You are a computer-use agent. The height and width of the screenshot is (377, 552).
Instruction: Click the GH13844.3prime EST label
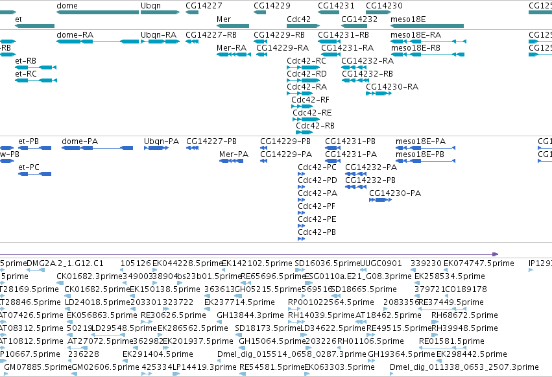click(250, 315)
